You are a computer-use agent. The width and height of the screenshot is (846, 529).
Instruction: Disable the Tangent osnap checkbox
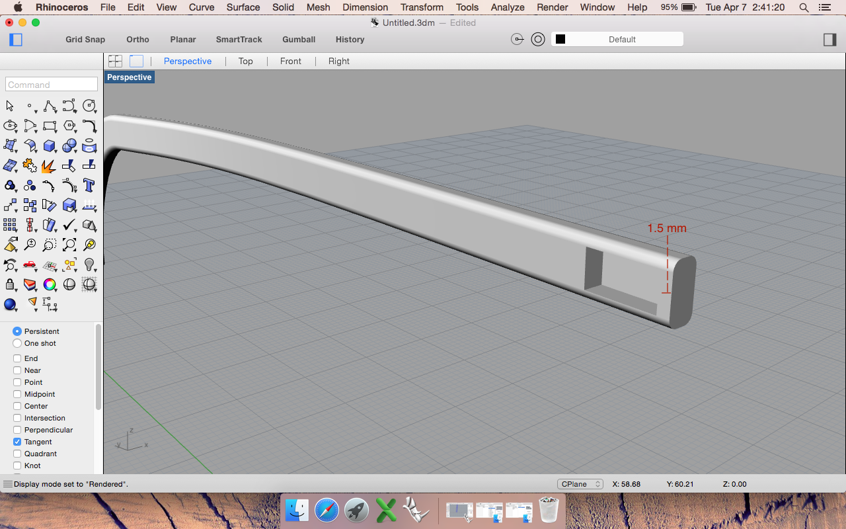16,442
